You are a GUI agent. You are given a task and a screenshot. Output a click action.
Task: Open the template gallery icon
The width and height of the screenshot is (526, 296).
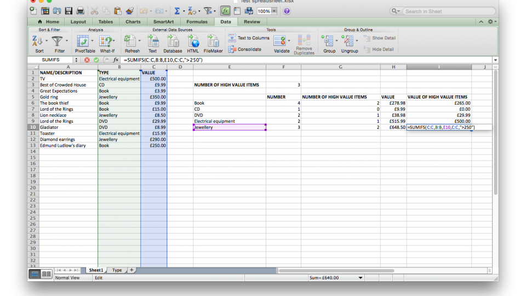pyautogui.click(x=45, y=11)
